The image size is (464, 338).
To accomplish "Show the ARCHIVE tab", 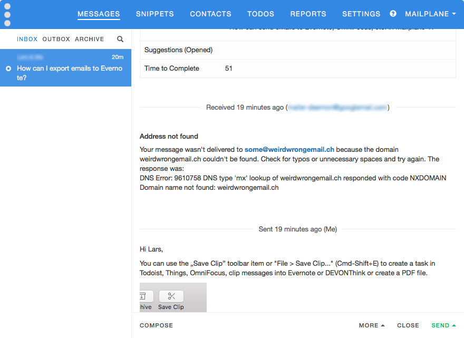I will click(89, 39).
